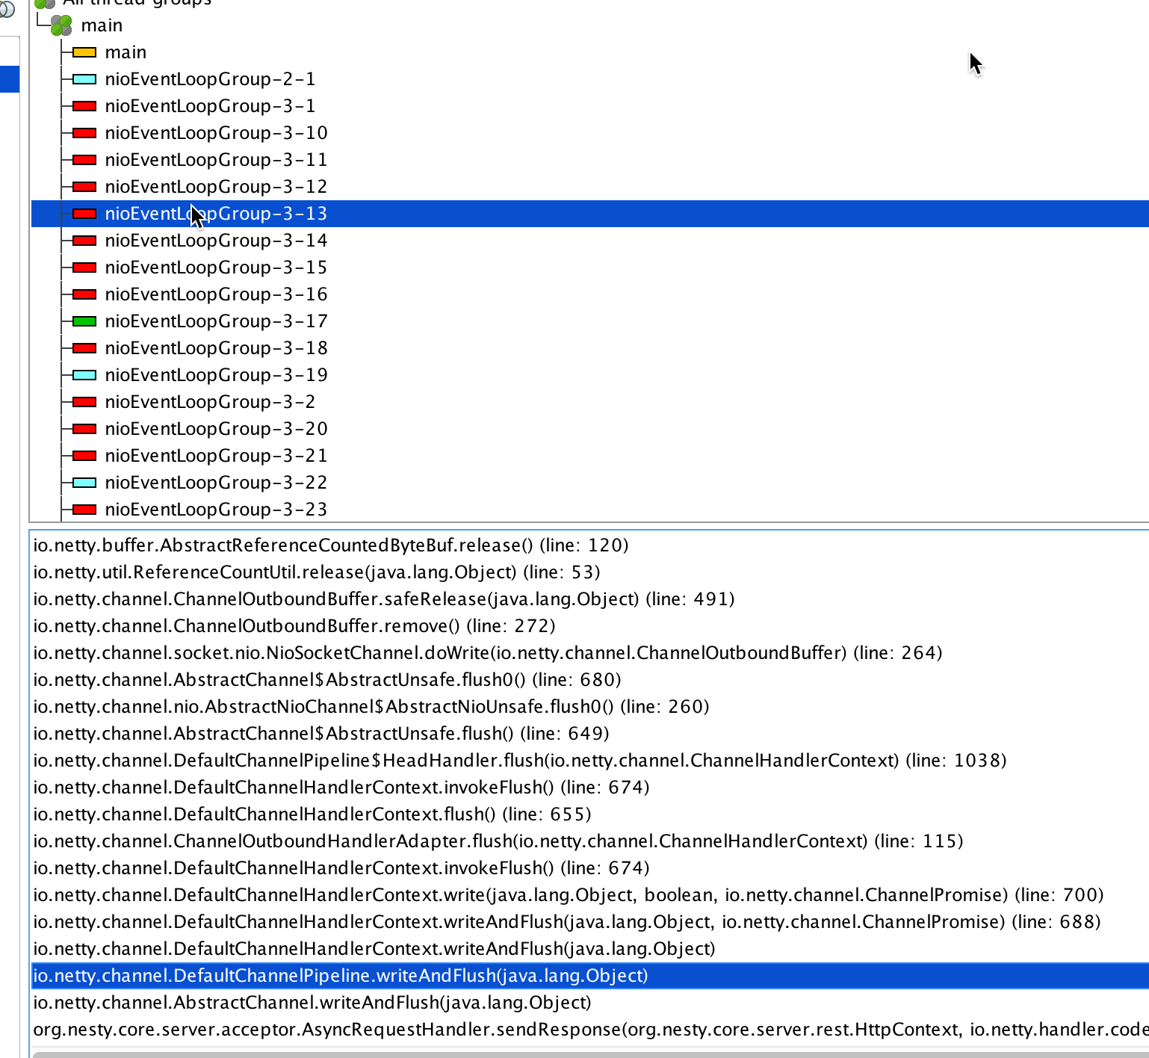
Task: Click the red icon of nioEventLoopGroup-3-16
Action: (84, 294)
